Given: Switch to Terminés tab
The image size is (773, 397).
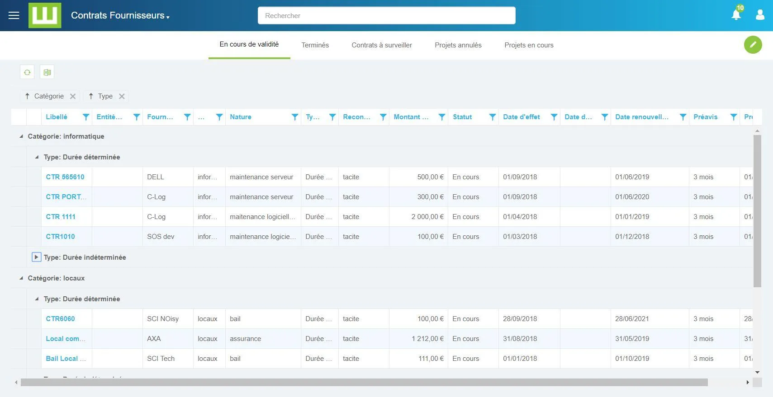Looking at the screenshot, I should (315, 45).
